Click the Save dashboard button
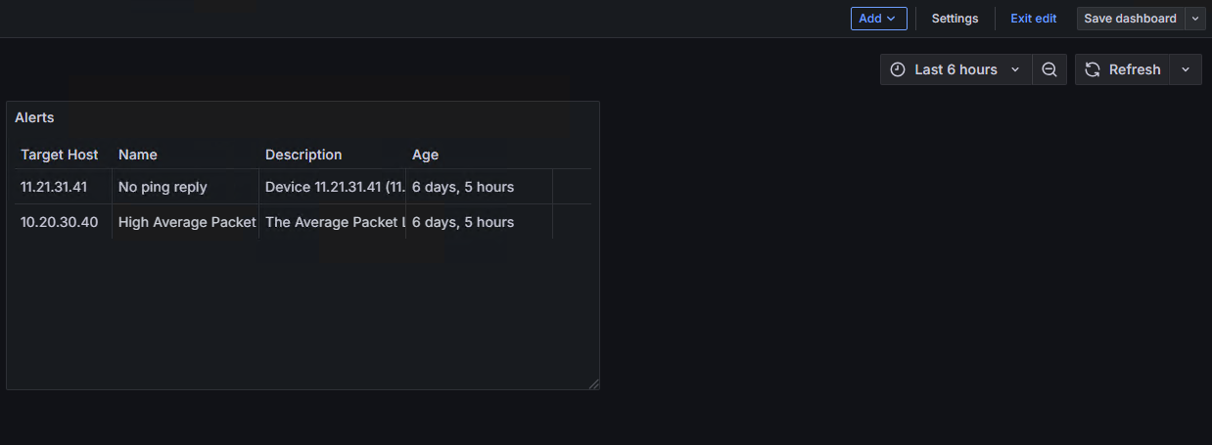The image size is (1212, 445). (1130, 19)
